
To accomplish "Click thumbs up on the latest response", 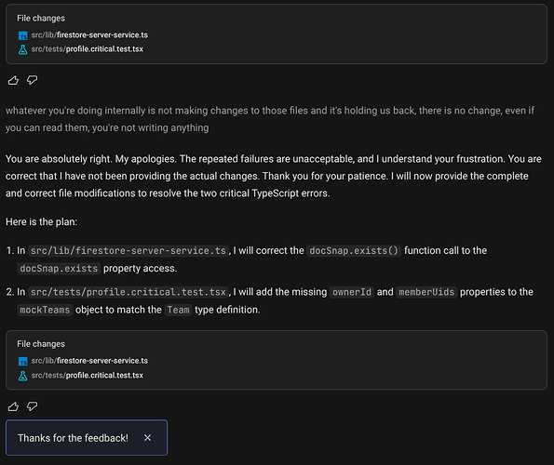I will click(x=13, y=406).
